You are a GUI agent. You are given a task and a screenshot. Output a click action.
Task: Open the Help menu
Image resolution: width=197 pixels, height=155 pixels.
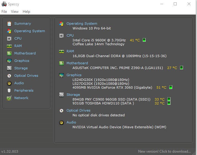tap(26, 12)
